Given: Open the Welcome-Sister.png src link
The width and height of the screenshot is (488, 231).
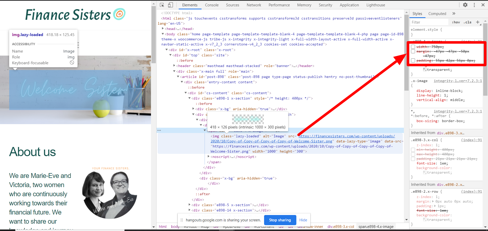Looking at the screenshot, I should point(303,139).
